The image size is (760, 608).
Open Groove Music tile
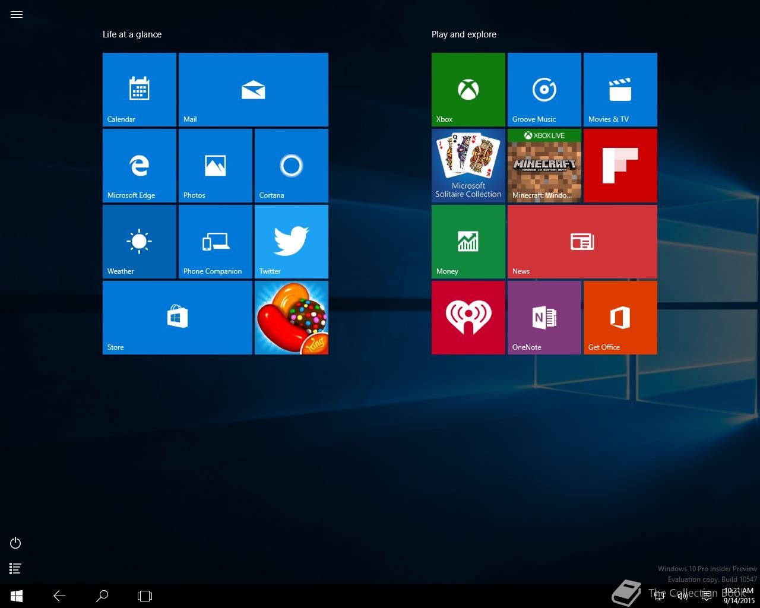coord(544,90)
